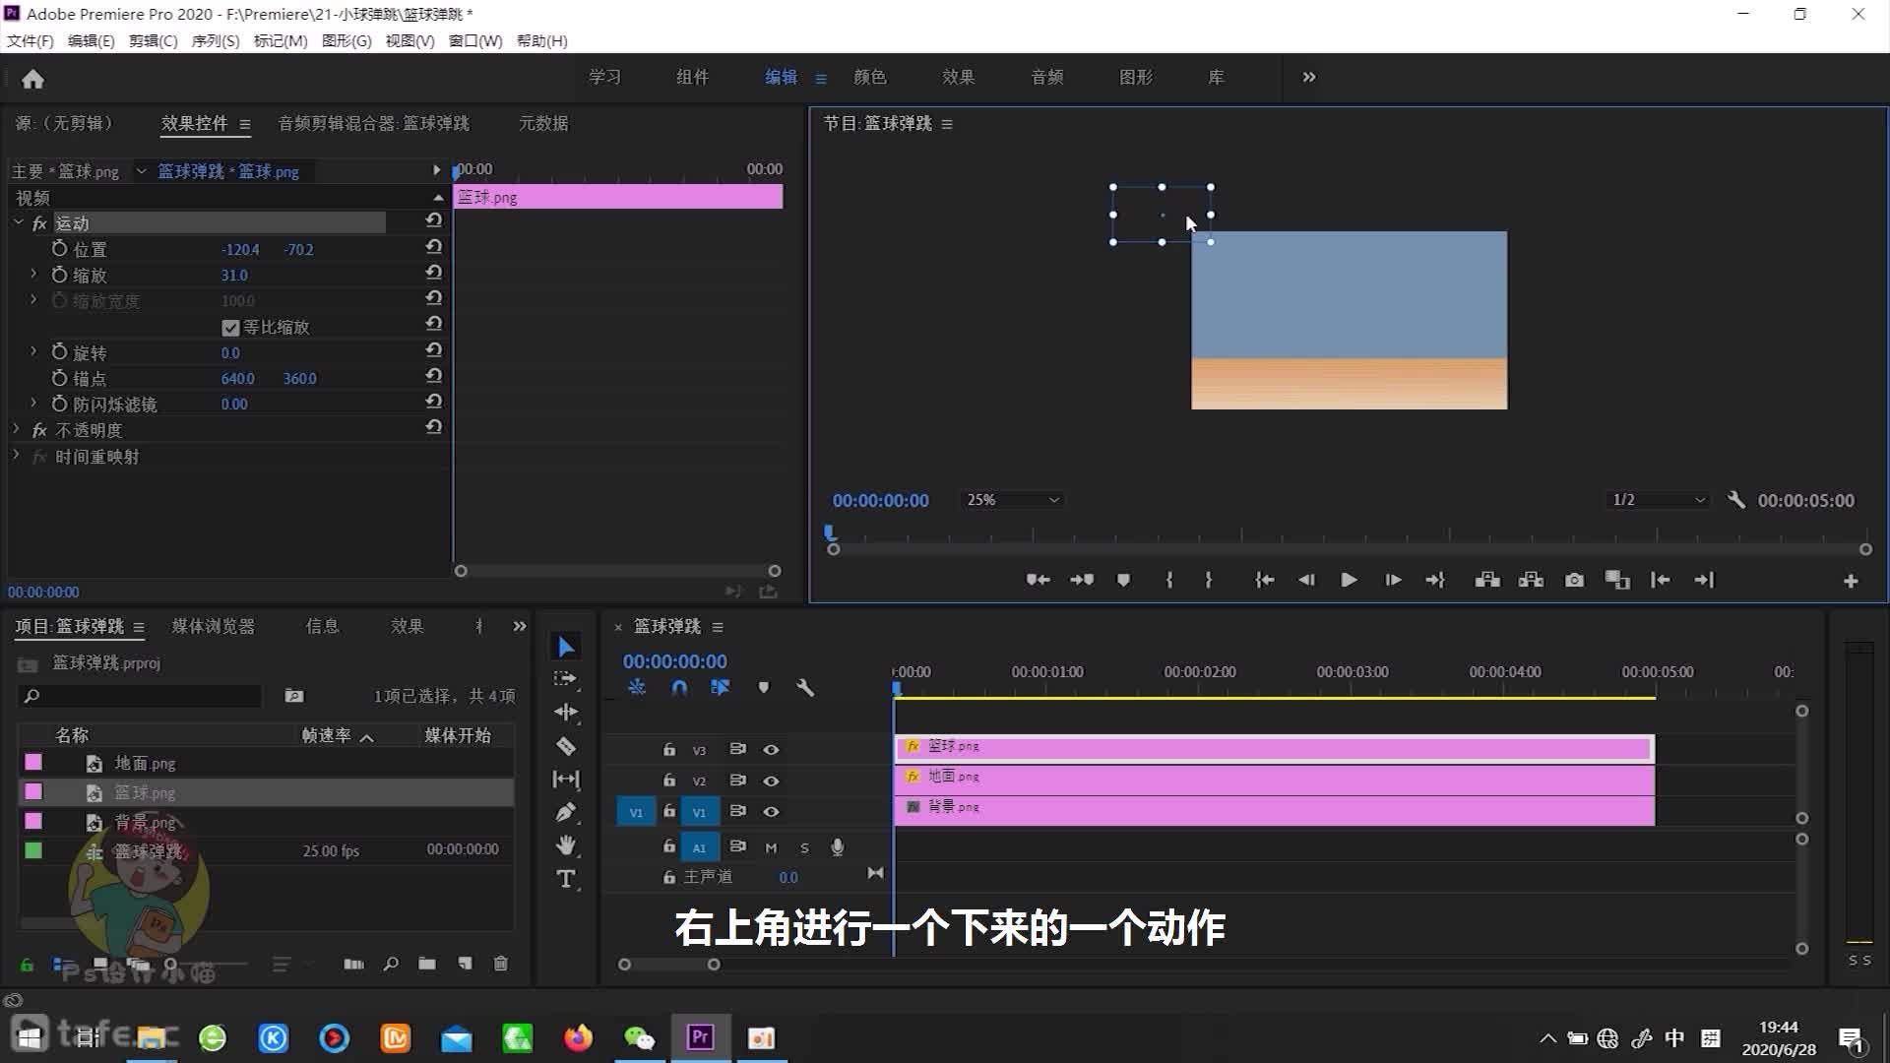Reset the Position parameter

433,247
